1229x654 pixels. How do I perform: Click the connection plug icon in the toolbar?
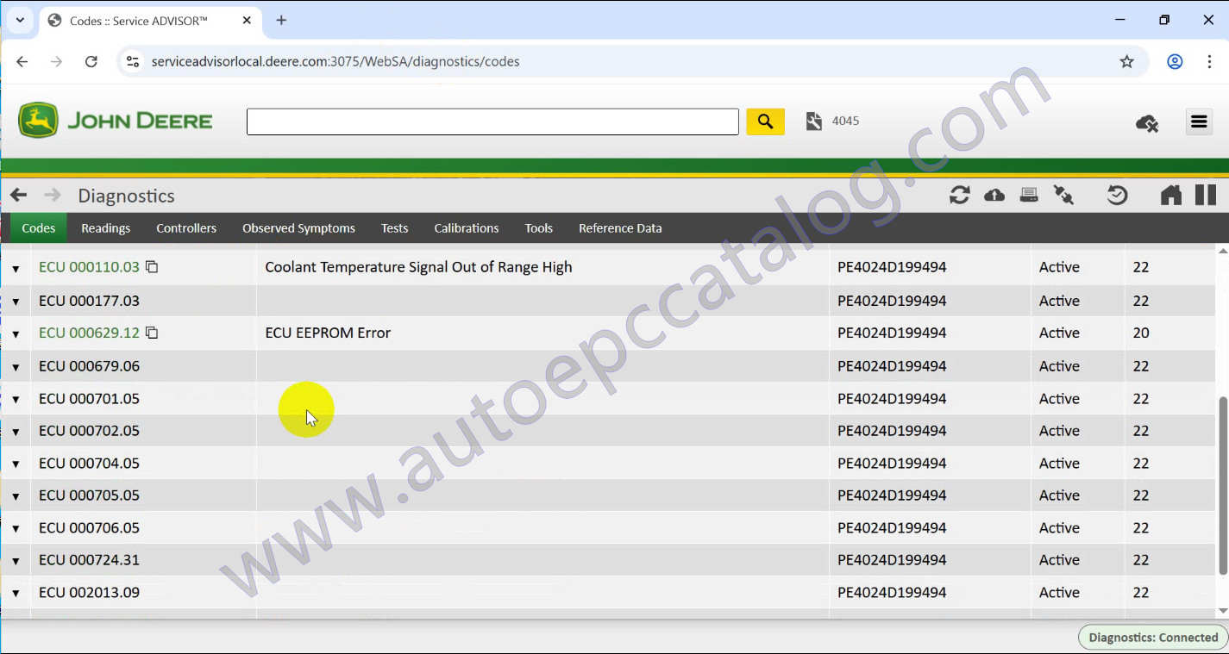pyautogui.click(x=1063, y=195)
